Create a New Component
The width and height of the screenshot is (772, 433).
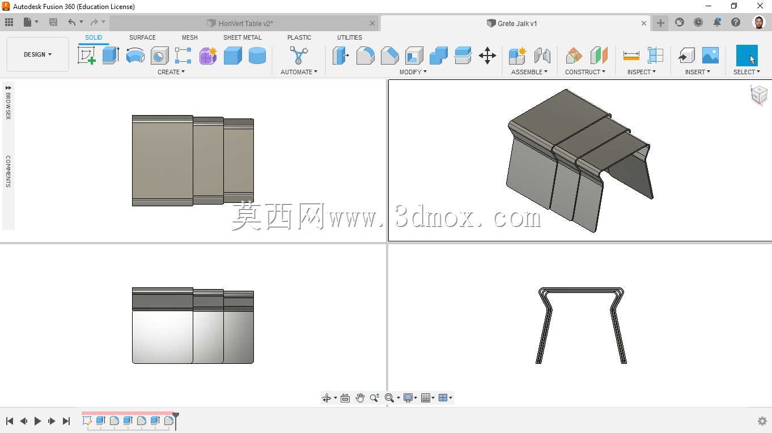click(518, 56)
